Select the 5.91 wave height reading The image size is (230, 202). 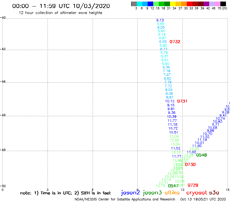coord(165,60)
